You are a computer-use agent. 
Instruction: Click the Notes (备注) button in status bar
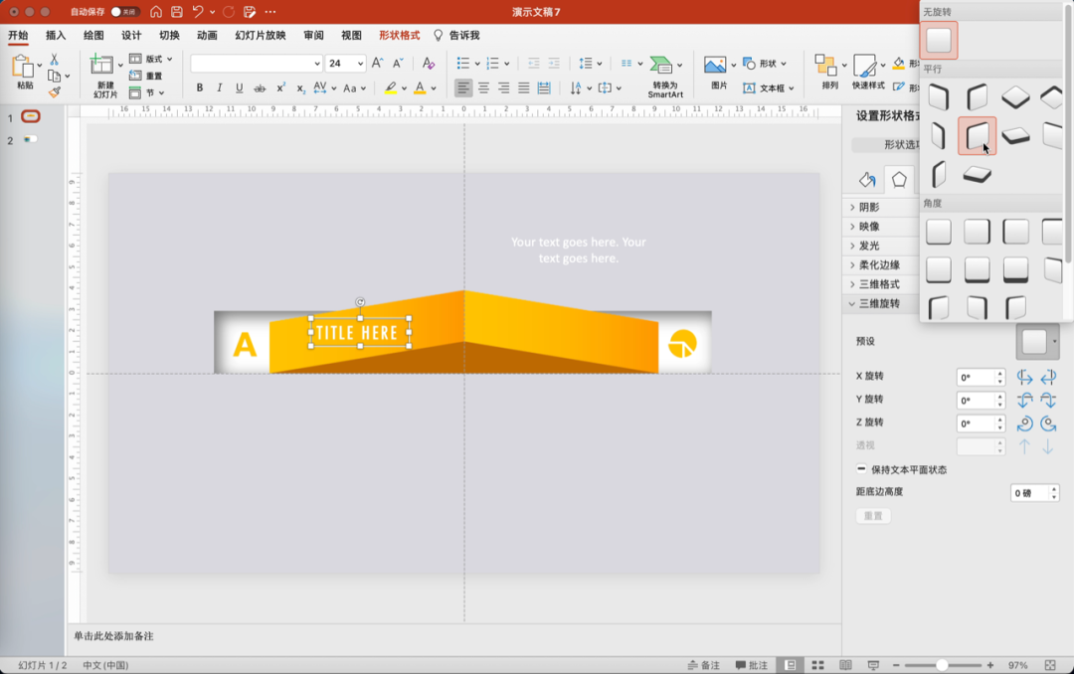[703, 665]
